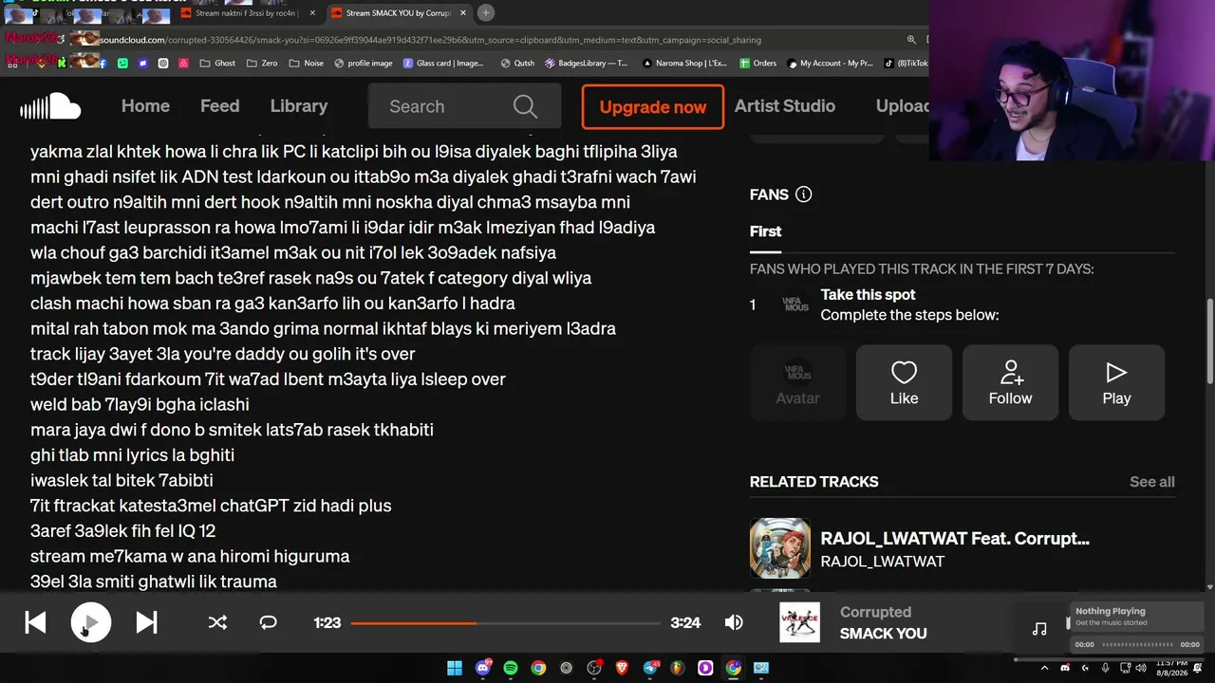Open the Noise bookmark folder
This screenshot has width=1215, height=683.
tap(306, 64)
